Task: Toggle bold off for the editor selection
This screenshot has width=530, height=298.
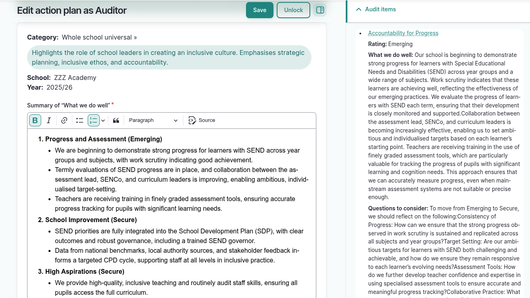Action: [x=35, y=120]
